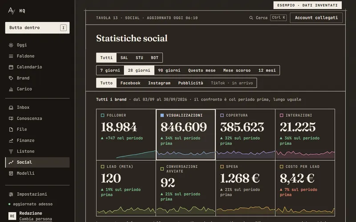This screenshot has height=222, width=356.
Task: Toggle the Lead (Meta) series checkbox
Action: pyautogui.click(x=103, y=166)
